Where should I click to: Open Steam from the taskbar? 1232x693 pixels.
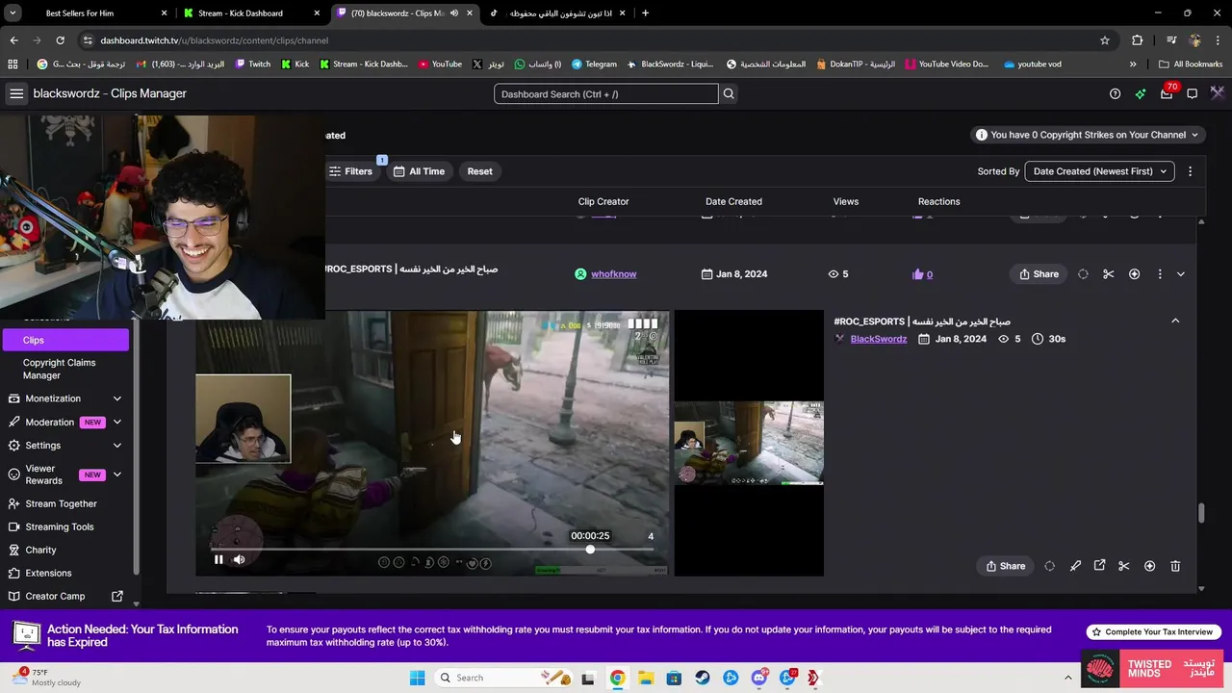pos(703,678)
